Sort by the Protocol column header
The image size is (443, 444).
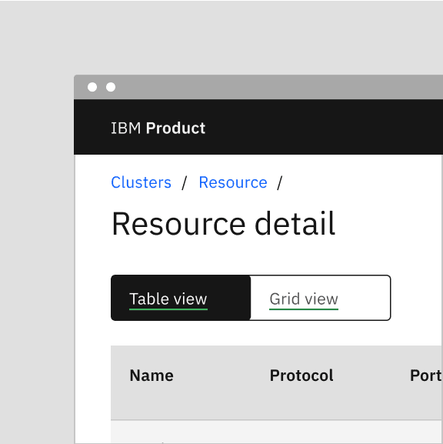(301, 376)
